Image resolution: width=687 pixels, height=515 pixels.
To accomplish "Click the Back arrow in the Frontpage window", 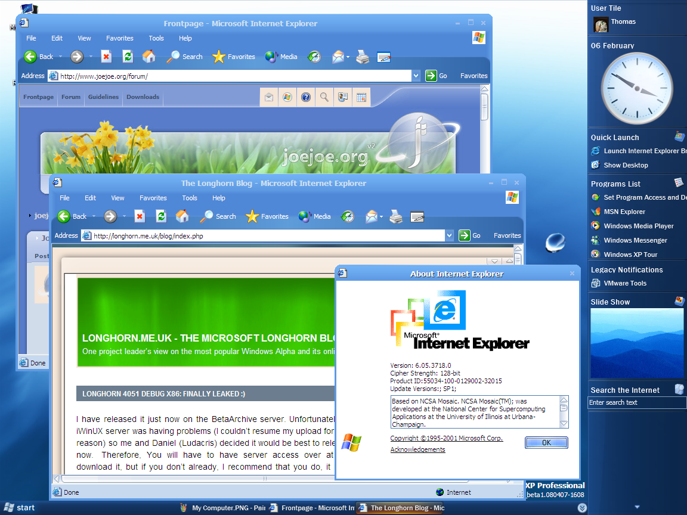I will [30, 57].
